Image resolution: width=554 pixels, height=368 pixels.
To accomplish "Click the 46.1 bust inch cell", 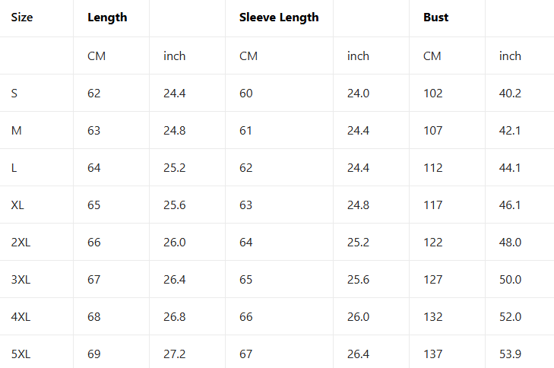I will pos(510,205).
